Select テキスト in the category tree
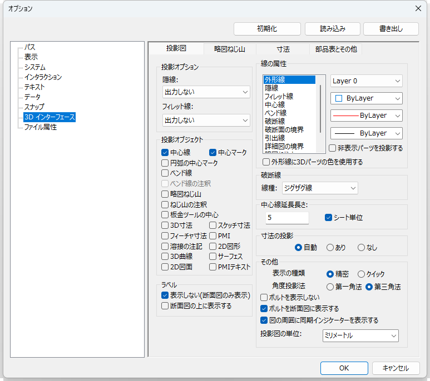Viewport: 430px width, 381px height. pos(34,87)
